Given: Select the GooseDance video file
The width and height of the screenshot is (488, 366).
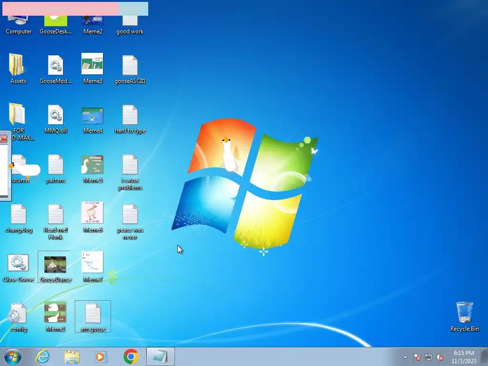Looking at the screenshot, I should point(55,267).
